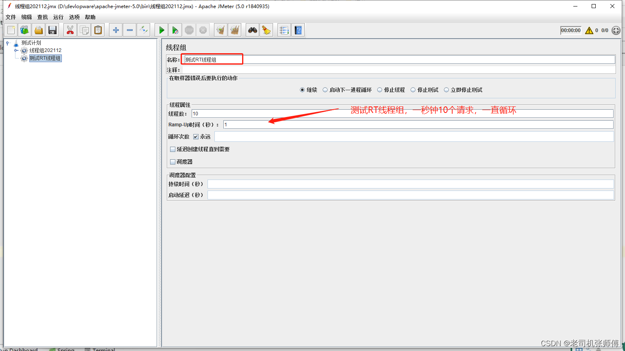This screenshot has width=625, height=351.
Task: Select the 立即停止测试 radio option
Action: tap(446, 90)
